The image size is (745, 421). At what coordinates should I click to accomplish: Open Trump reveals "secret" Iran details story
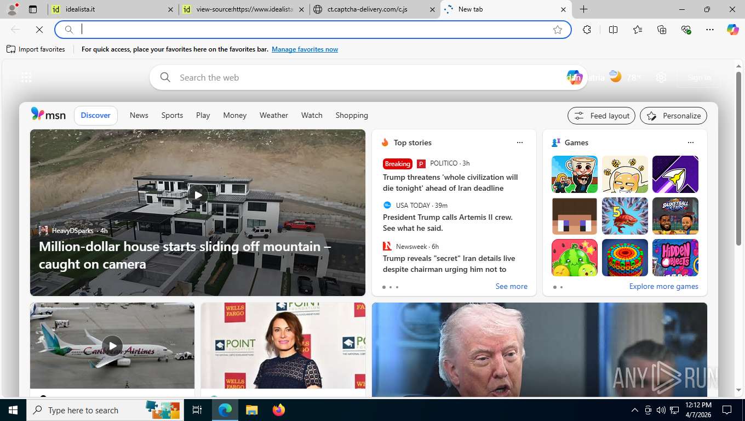[449, 264]
